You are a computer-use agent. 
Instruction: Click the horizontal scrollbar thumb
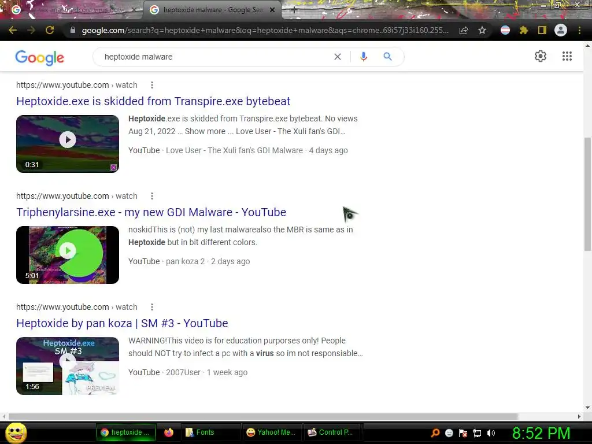tap(263, 416)
